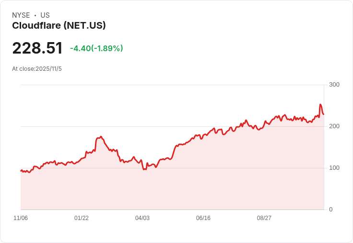
Task: Select the 04/03 date on the x-axis
Action: click(x=142, y=218)
